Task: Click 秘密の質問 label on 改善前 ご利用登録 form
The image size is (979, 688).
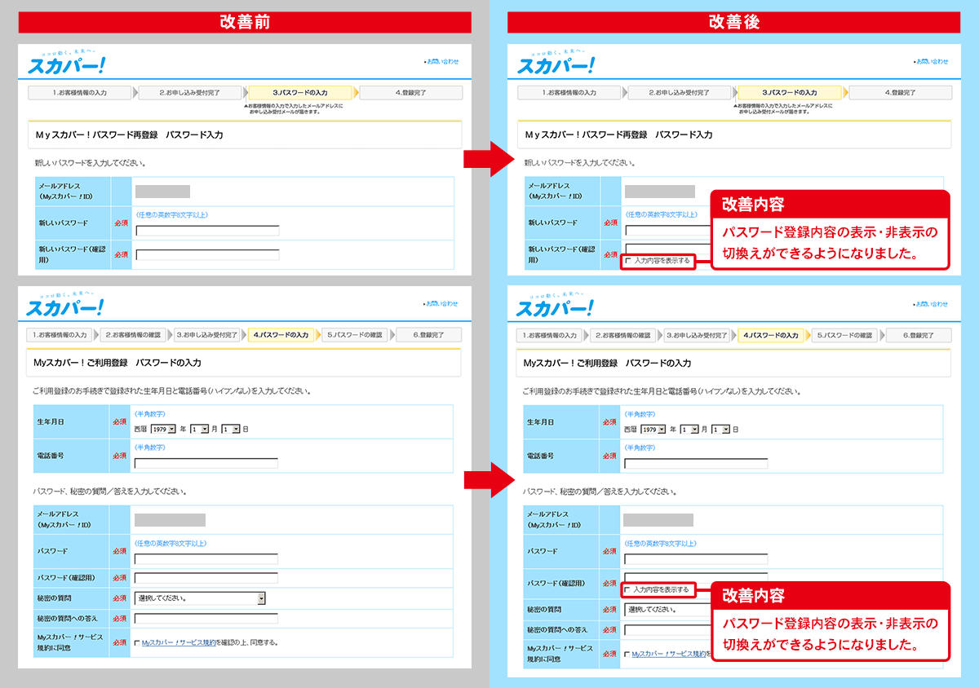Action: pyautogui.click(x=55, y=598)
